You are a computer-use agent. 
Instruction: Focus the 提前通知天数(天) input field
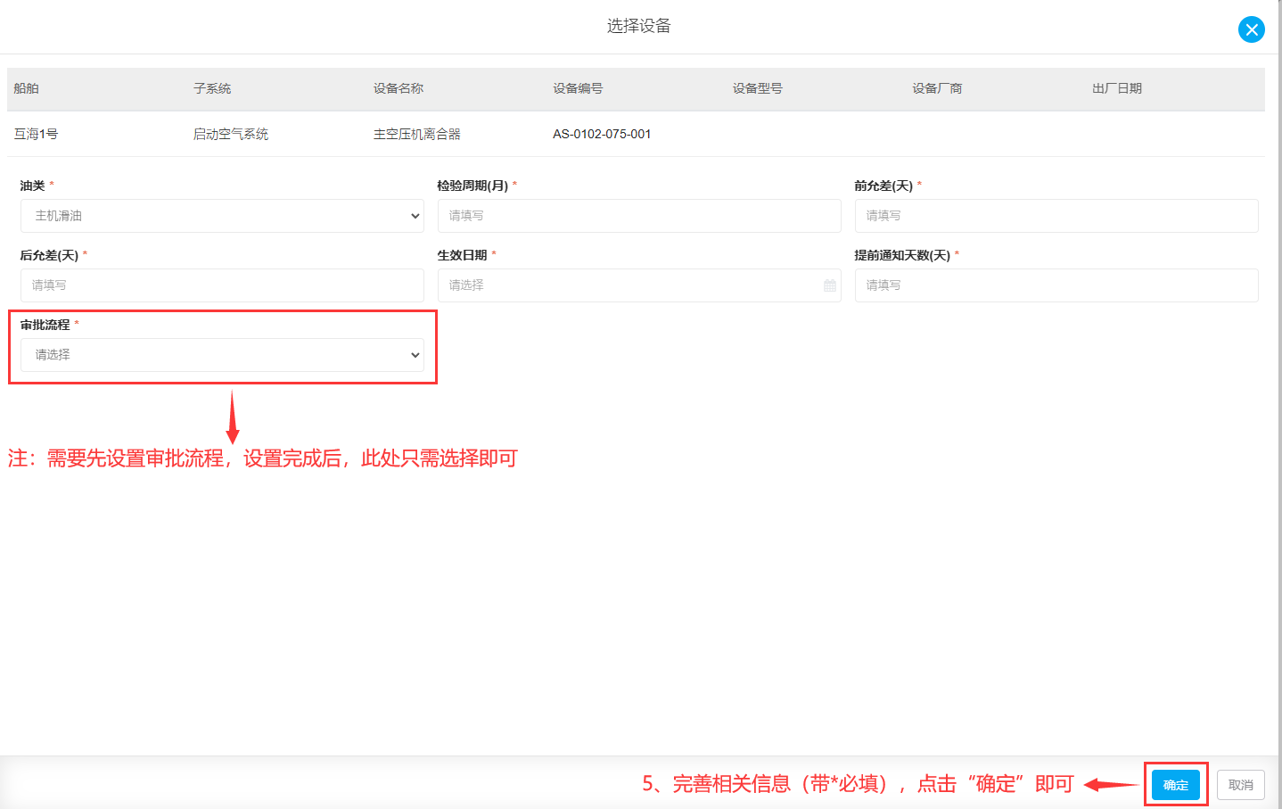pyautogui.click(x=1056, y=285)
